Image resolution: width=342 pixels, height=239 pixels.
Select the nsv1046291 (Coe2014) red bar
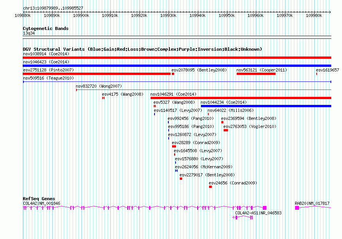[241, 98]
